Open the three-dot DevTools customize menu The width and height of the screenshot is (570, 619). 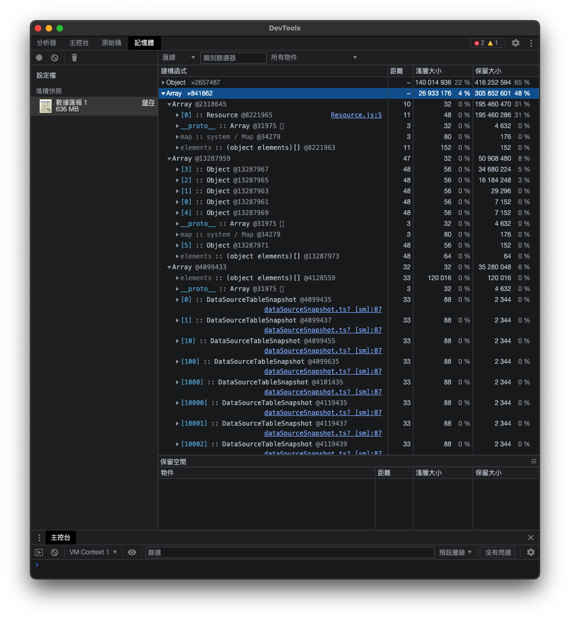click(x=531, y=43)
